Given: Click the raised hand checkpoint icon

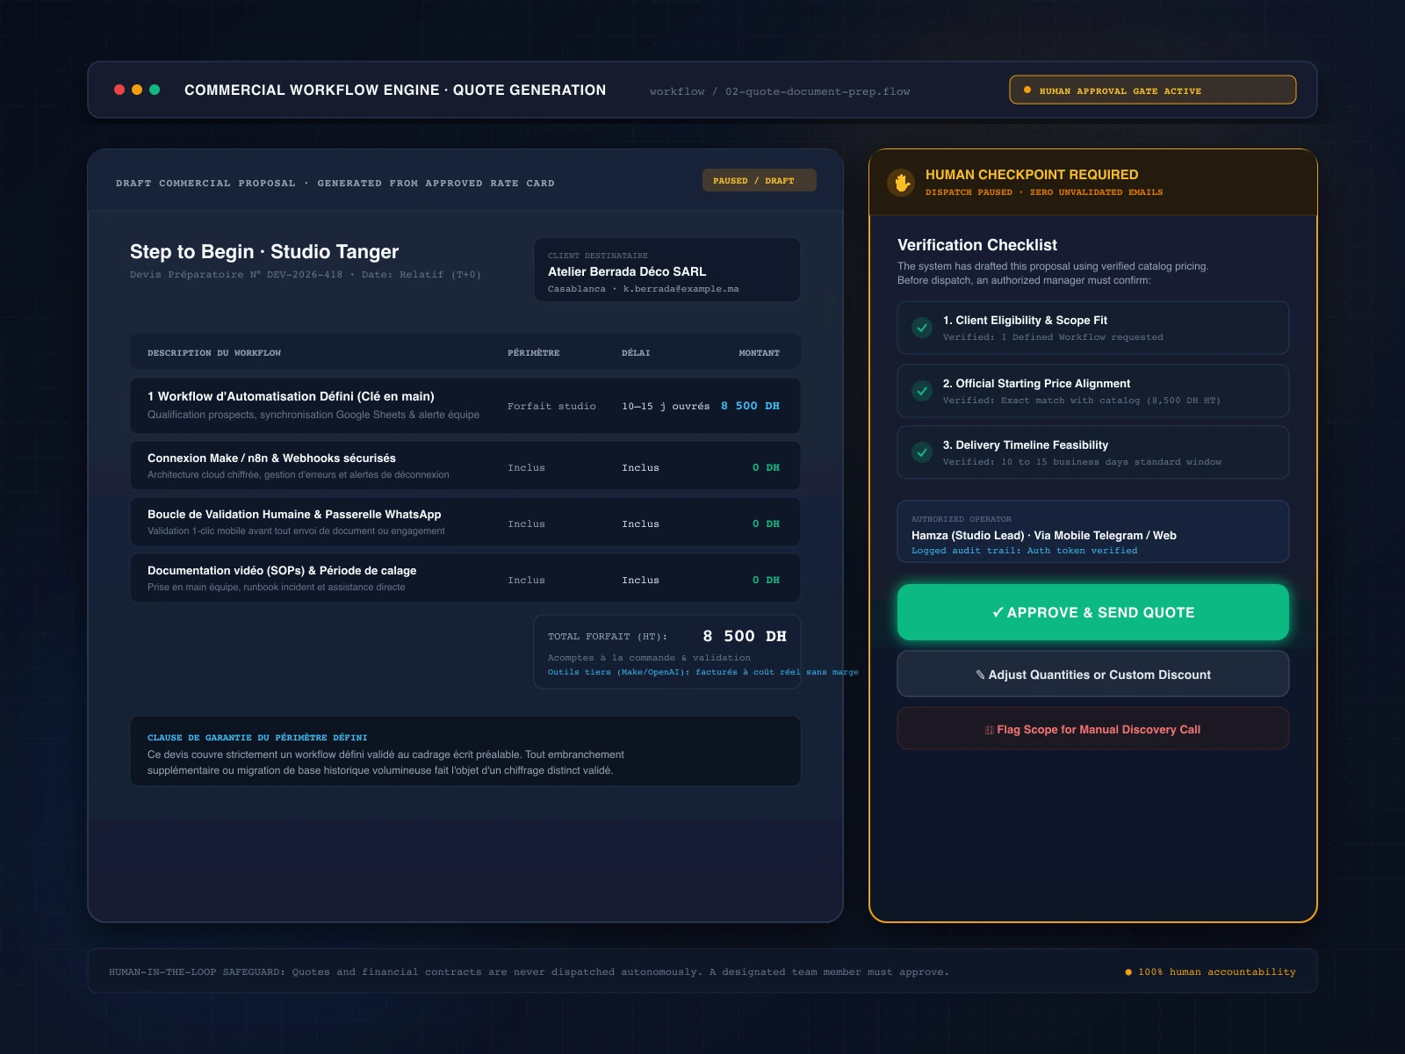Looking at the screenshot, I should pyautogui.click(x=901, y=182).
